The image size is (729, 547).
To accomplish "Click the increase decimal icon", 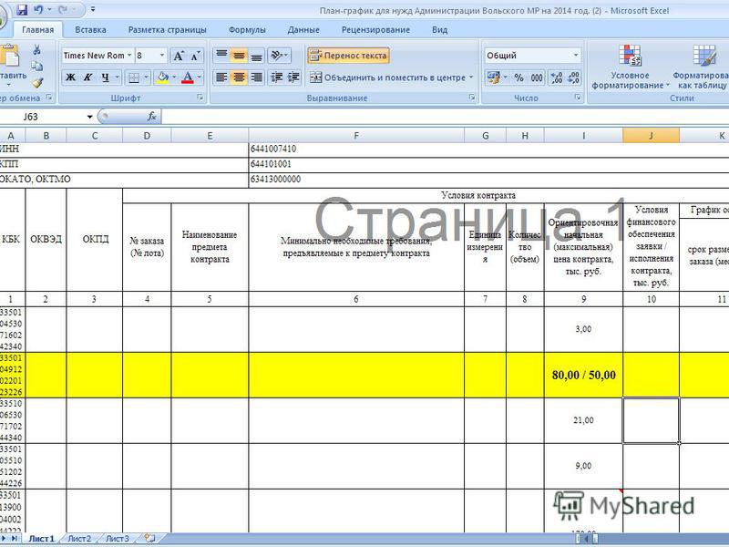I will [x=557, y=77].
